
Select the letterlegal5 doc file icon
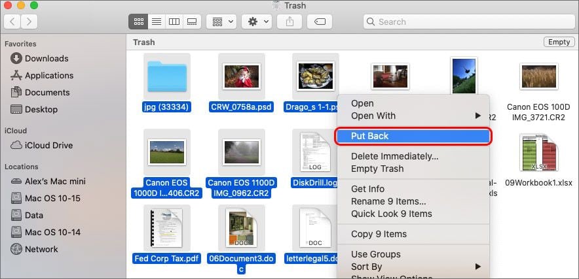pos(314,228)
